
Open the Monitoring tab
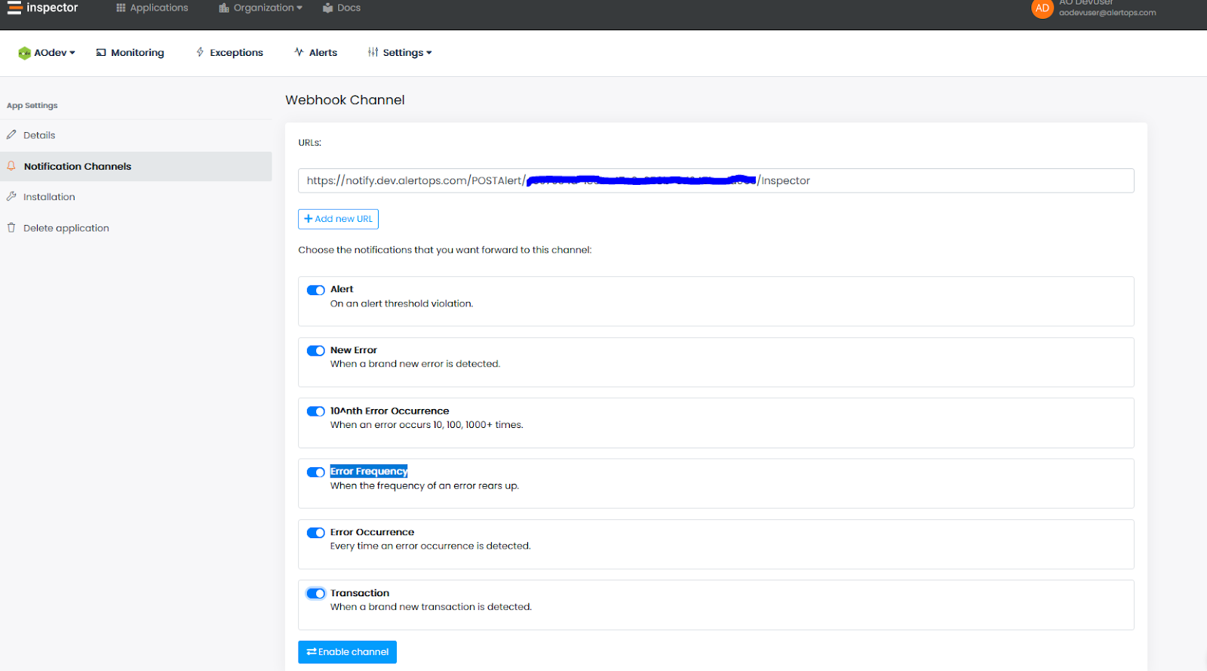point(130,53)
